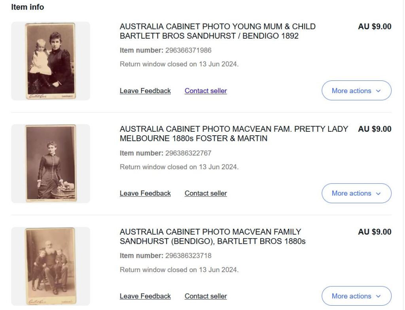The image size is (405, 310).
Task: Contact seller of Macvean family Sandhurst photo
Action: click(x=206, y=296)
